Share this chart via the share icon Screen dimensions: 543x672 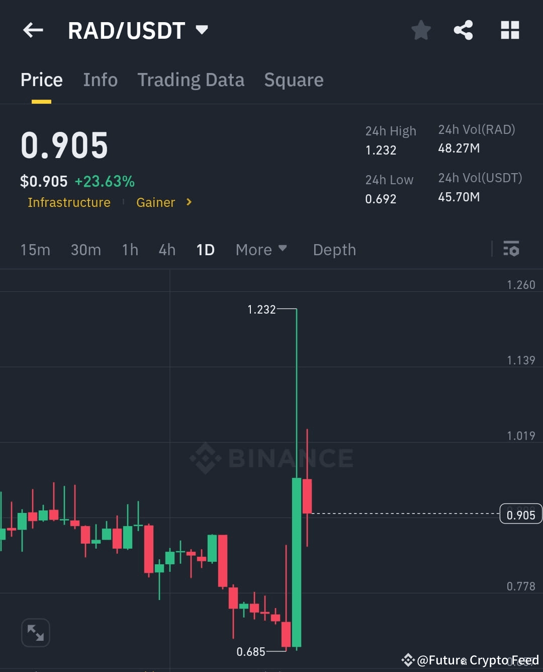[463, 30]
